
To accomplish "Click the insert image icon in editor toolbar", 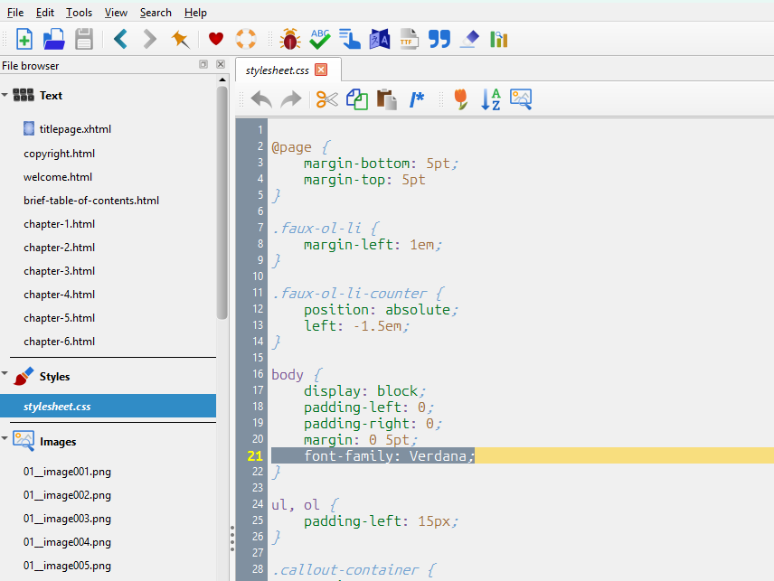I will coord(521,99).
